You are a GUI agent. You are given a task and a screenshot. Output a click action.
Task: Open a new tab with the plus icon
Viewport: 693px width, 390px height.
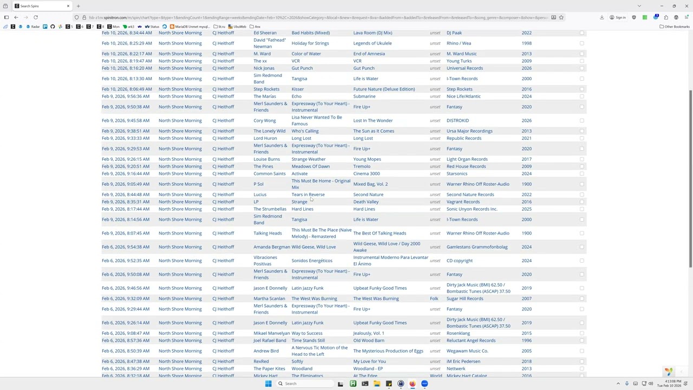tap(78, 6)
